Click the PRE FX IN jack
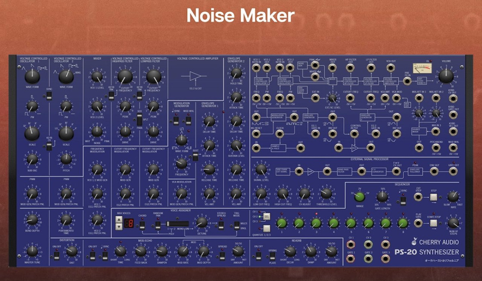The height and width of the screenshot is (281, 482). tap(407, 80)
